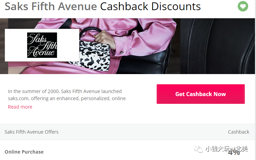Select the gray Saks Fifth Avenue title text
The width and height of the screenshot is (256, 160).
[51, 6]
